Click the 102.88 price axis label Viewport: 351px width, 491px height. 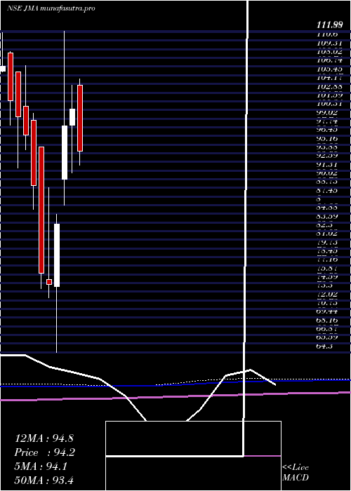329,86
